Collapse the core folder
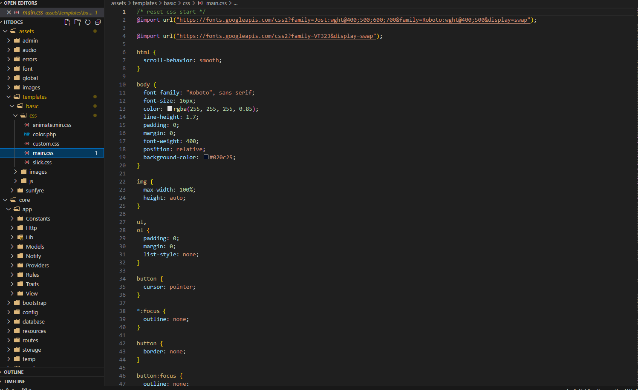Image resolution: width=638 pixels, height=390 pixels. [52, 200]
